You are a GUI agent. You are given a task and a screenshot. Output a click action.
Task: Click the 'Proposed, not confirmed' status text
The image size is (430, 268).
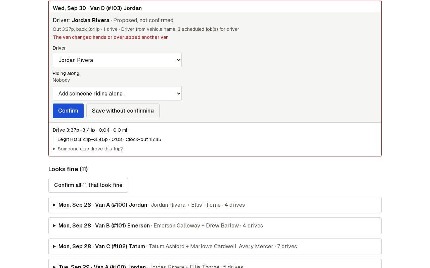coord(143,20)
